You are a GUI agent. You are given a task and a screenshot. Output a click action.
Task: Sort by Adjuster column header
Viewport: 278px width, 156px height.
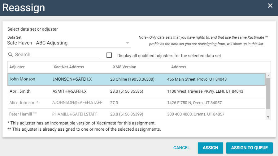pos(17,67)
